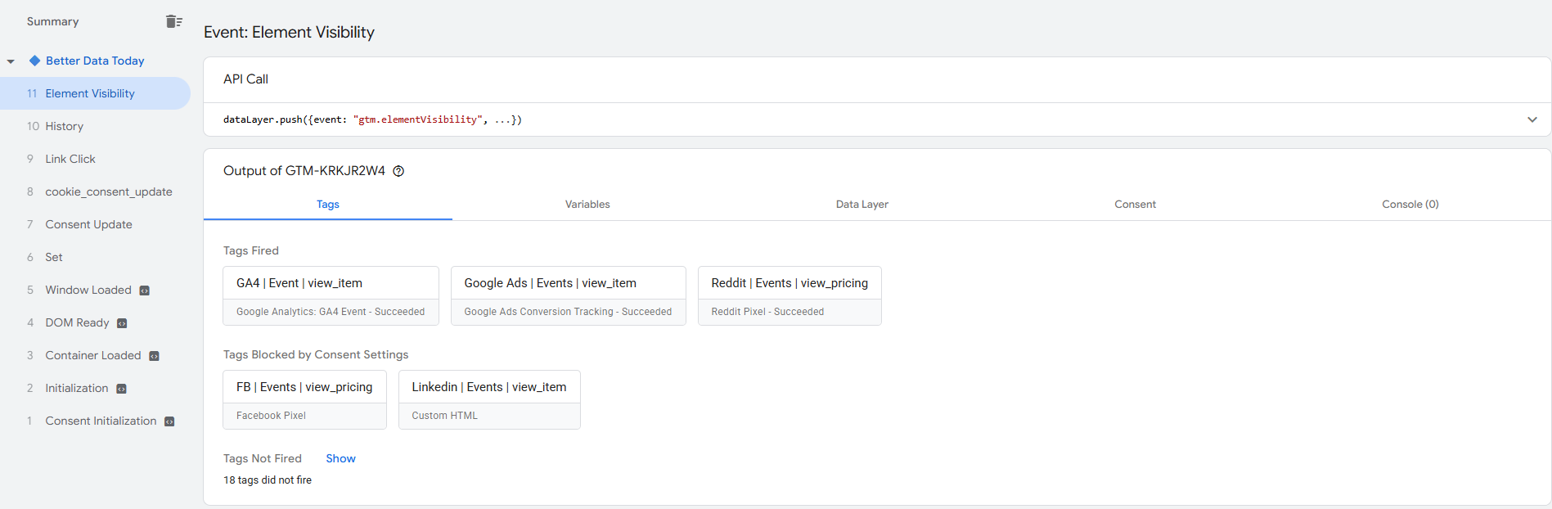1552x509 pixels.
Task: Select event 1 Consent Initialization
Action: tap(95, 421)
